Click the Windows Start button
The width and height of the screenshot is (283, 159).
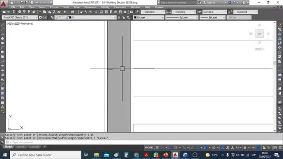click(5, 155)
